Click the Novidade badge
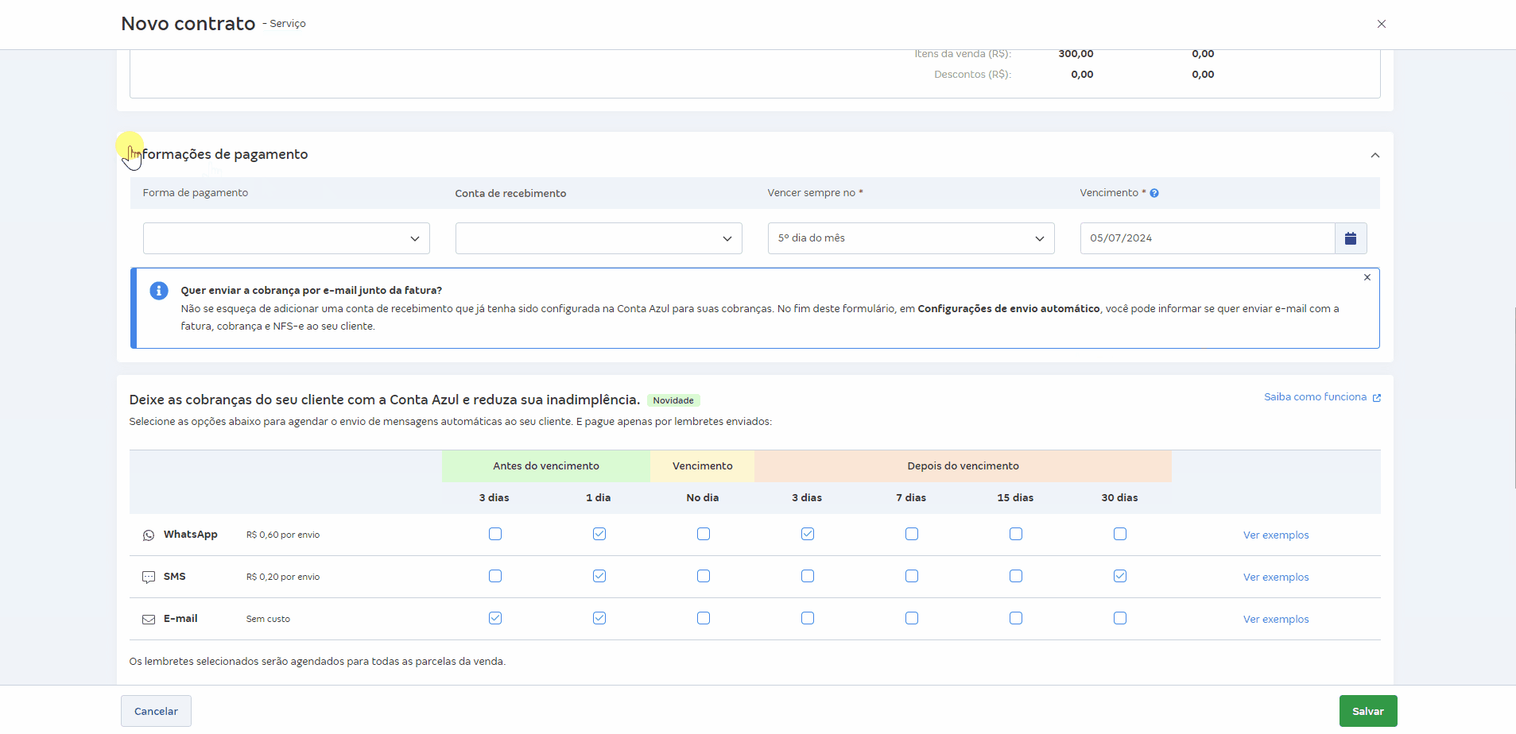Viewport: 1516px width, 734px height. (x=673, y=400)
